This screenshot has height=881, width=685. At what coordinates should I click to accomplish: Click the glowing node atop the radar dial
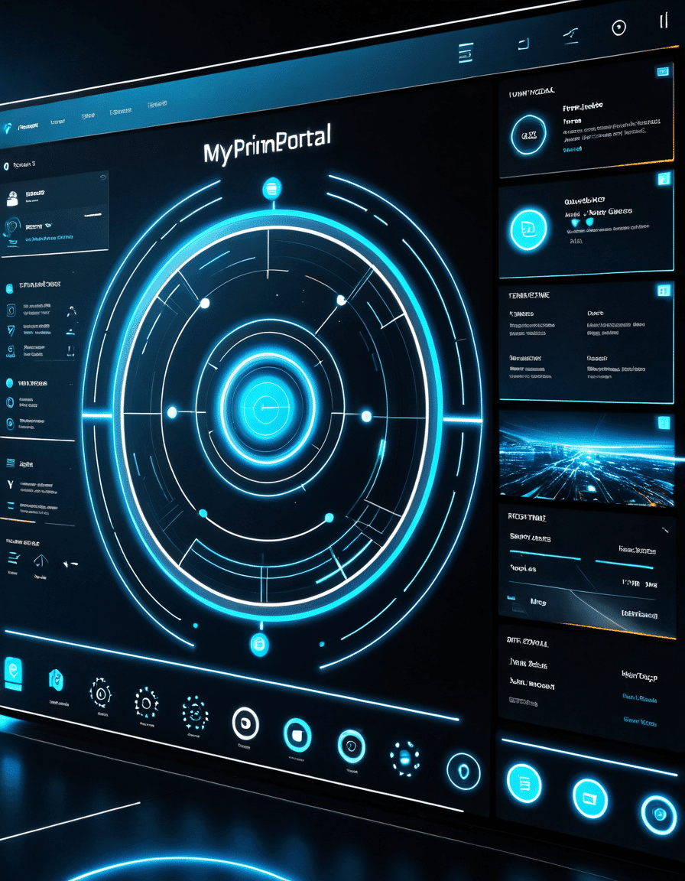pos(272,188)
